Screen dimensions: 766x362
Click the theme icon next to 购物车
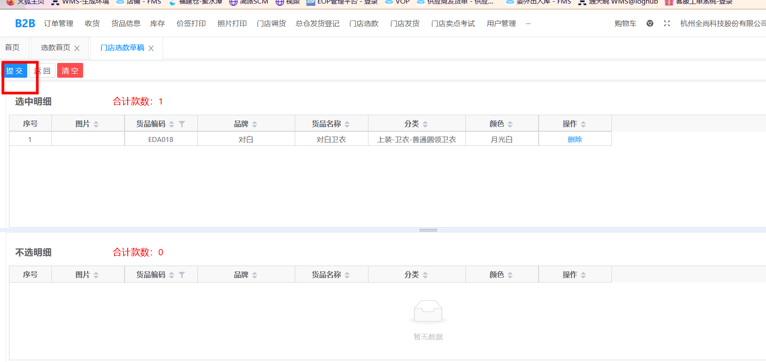[x=650, y=23]
